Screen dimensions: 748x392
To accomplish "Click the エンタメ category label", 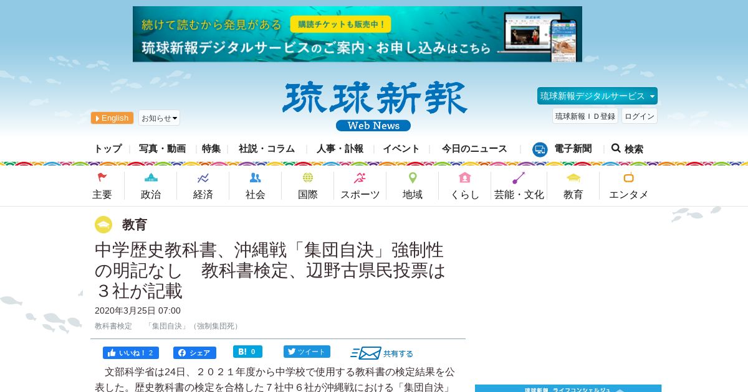I will pyautogui.click(x=629, y=195).
